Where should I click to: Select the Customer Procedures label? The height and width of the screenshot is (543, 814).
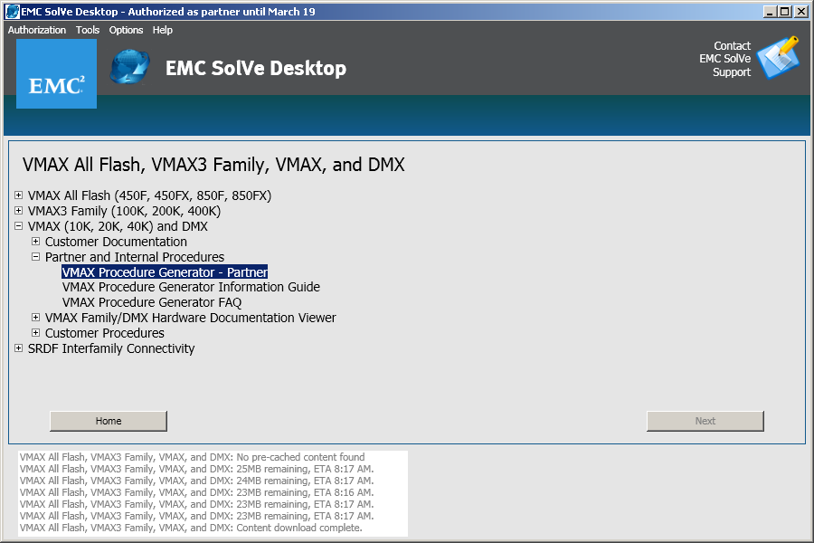(105, 333)
